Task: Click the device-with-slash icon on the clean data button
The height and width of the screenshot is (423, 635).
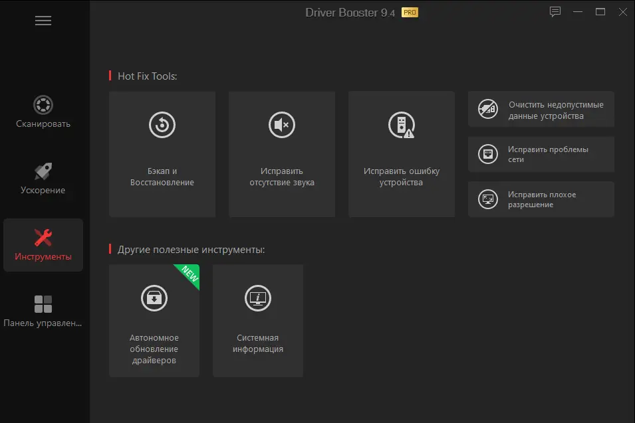Action: (x=488, y=108)
